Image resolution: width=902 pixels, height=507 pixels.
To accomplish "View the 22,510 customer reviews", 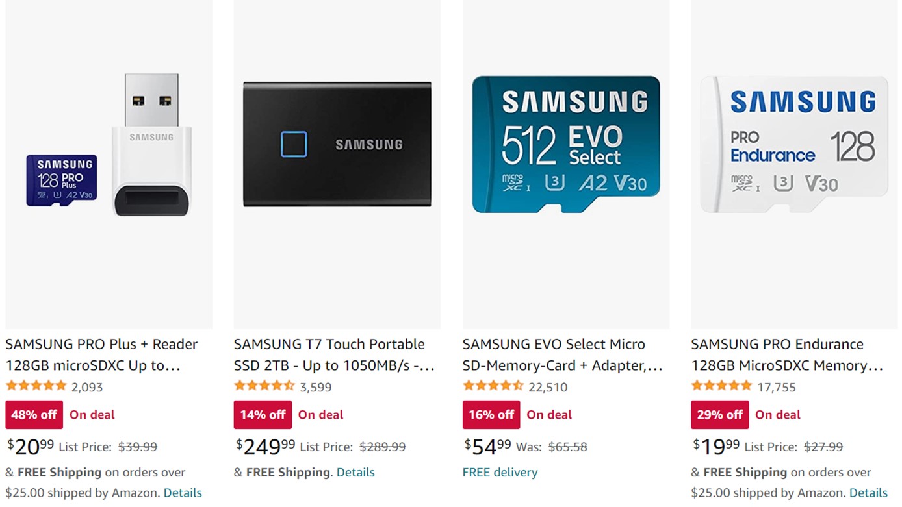I will (x=548, y=388).
